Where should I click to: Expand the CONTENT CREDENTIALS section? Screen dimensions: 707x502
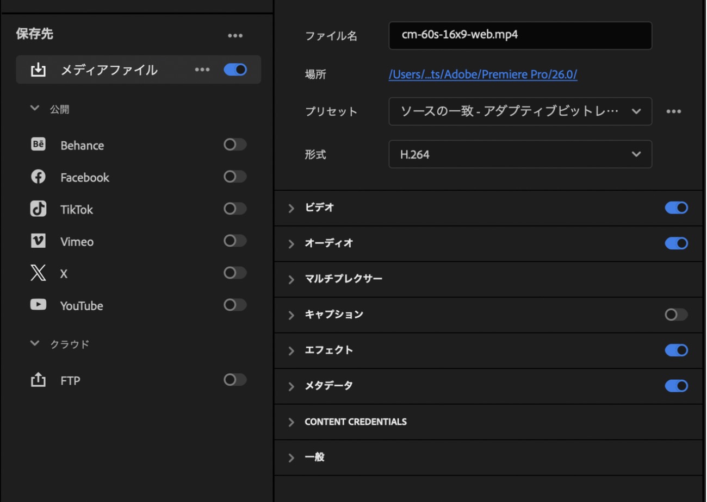pyautogui.click(x=292, y=422)
